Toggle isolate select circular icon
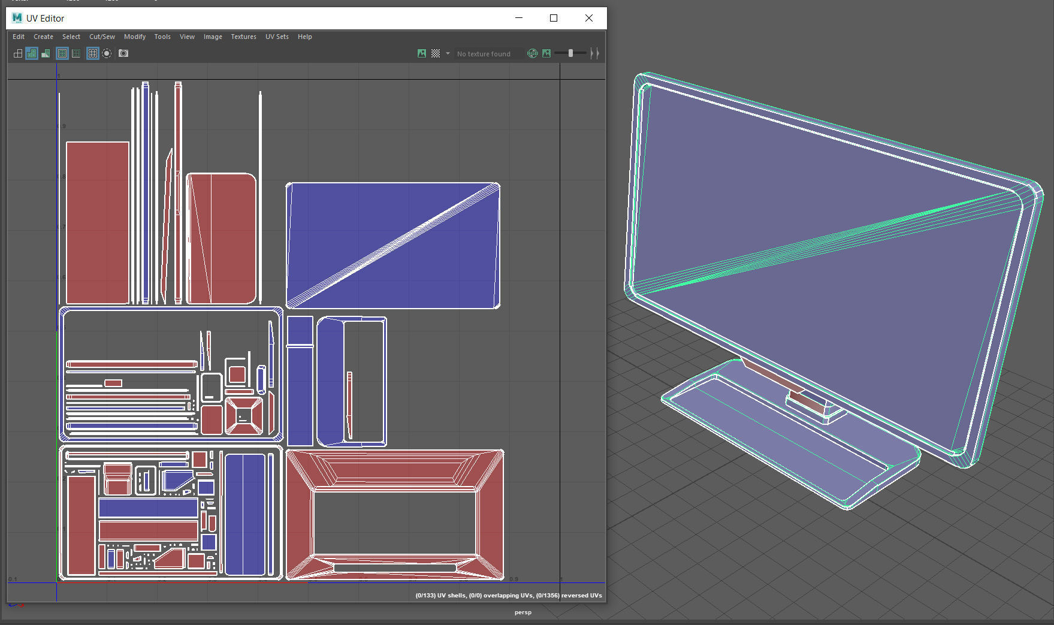The image size is (1054, 625). [x=107, y=53]
